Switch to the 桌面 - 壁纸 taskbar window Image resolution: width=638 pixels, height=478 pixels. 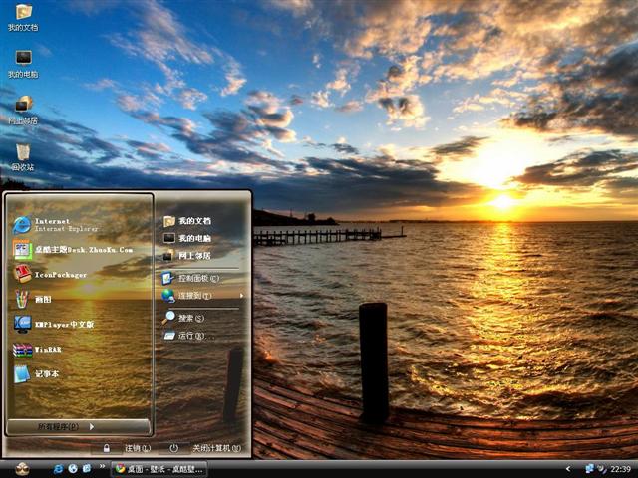click(x=159, y=468)
